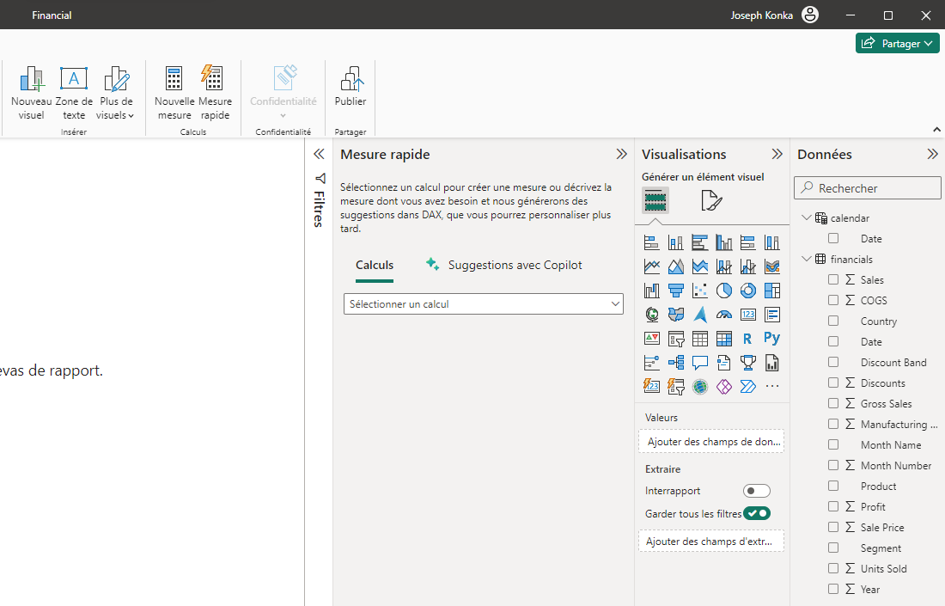Insert a Zone de texte
This screenshot has width=945, height=606.
click(74, 95)
